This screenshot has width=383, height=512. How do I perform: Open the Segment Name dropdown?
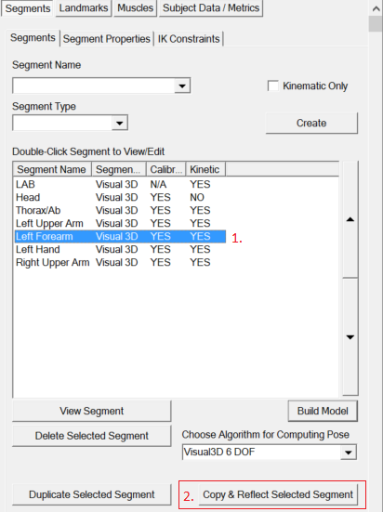pos(182,85)
